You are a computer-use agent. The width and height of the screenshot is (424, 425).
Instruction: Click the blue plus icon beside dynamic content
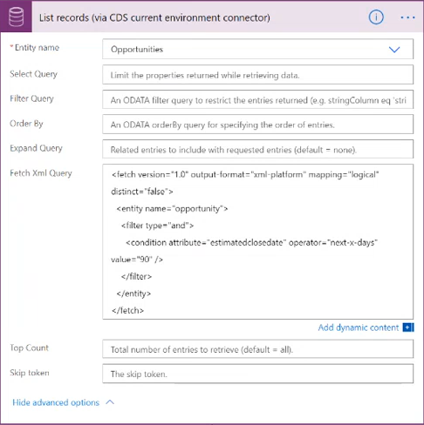(x=408, y=327)
